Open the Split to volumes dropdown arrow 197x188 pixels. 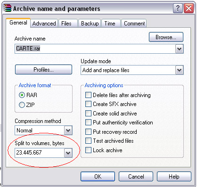coord(68,153)
